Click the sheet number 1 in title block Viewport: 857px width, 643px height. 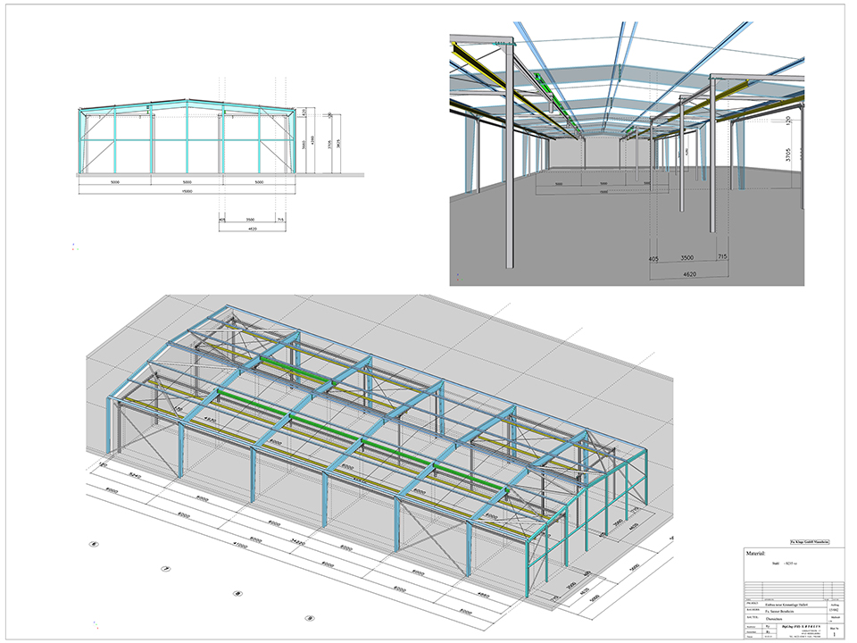834,634
